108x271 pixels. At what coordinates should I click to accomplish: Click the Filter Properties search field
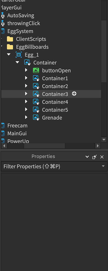point(54,166)
